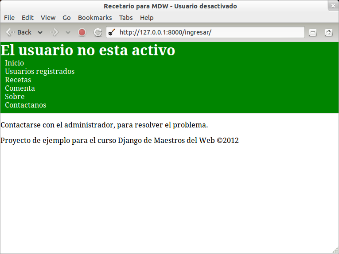Open the Tabs menu

coord(126,18)
